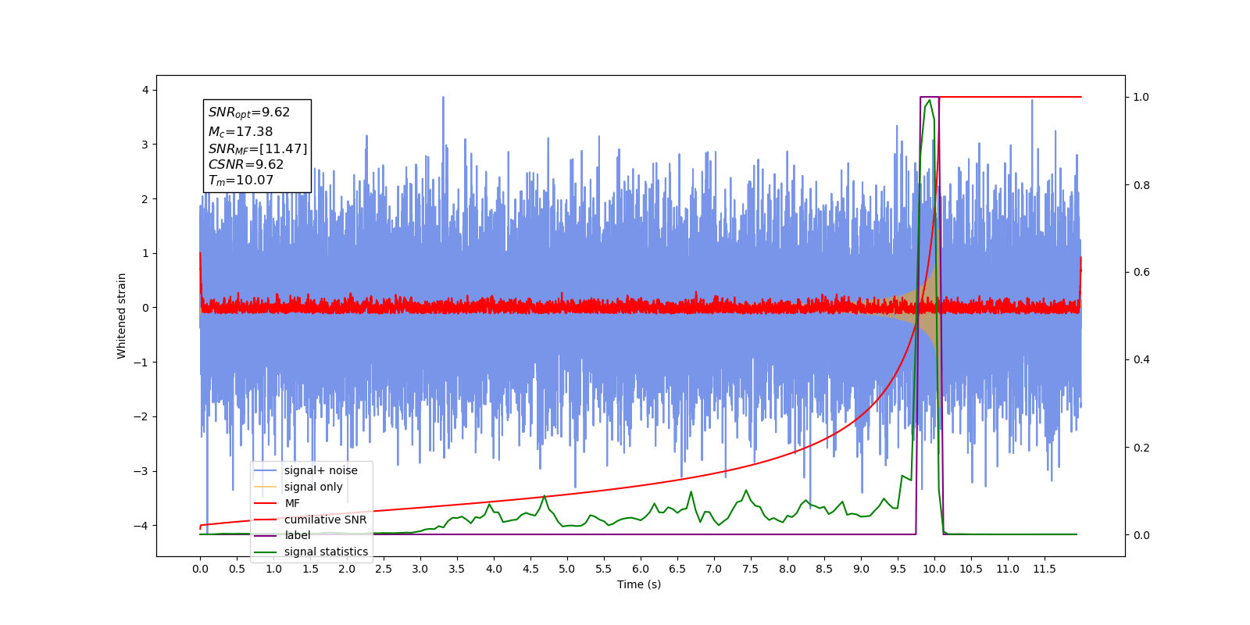This screenshot has height=625, width=1250.
Task: Click the CSNR=9.62 annotation line
Action: coord(246,164)
